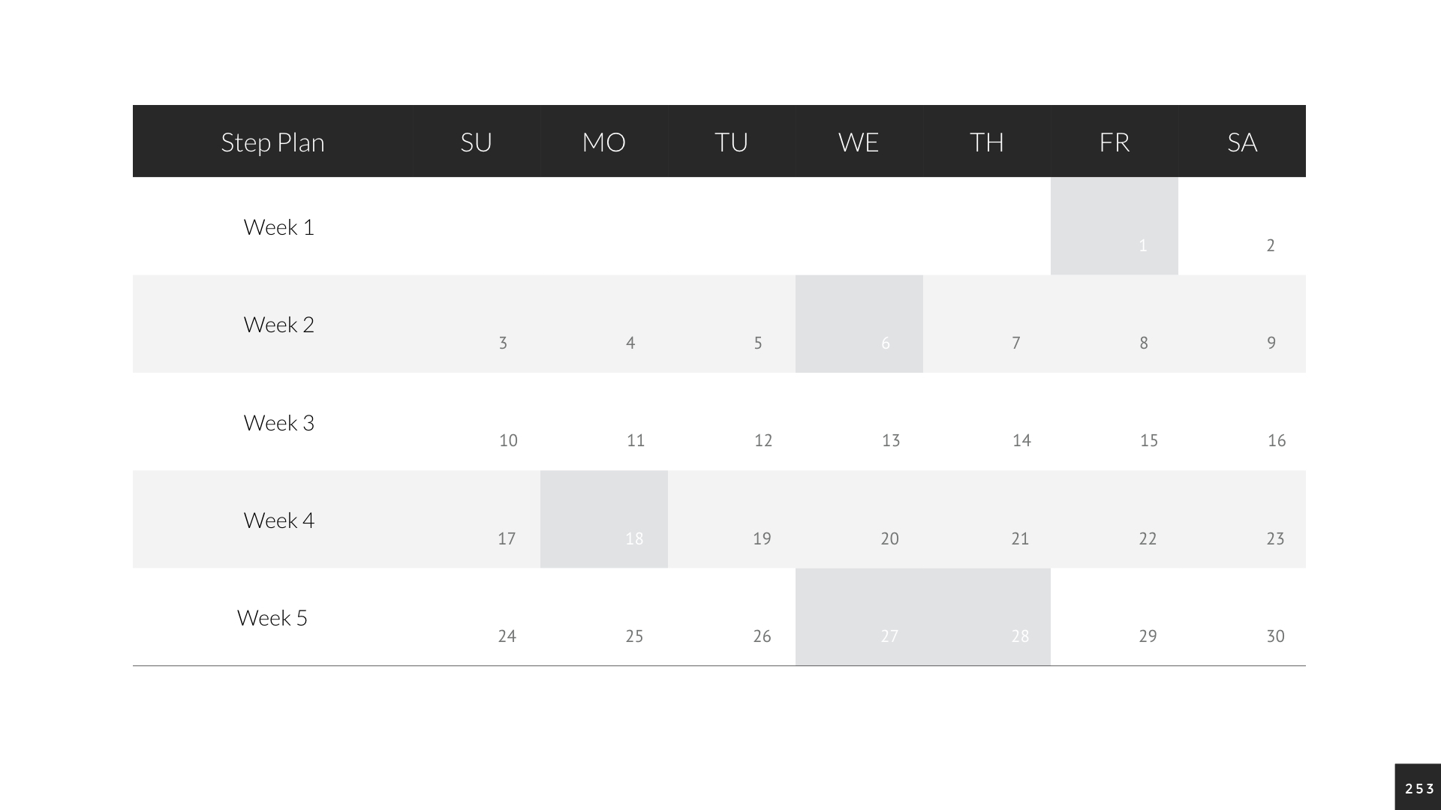Select the Week 2 row label
The height and width of the screenshot is (810, 1441).
(x=278, y=325)
